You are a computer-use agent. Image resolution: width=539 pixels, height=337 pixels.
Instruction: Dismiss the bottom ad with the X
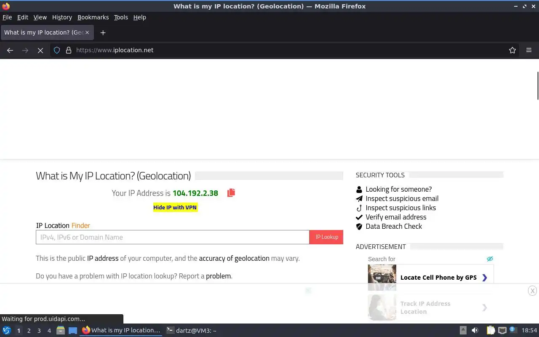coord(532,291)
